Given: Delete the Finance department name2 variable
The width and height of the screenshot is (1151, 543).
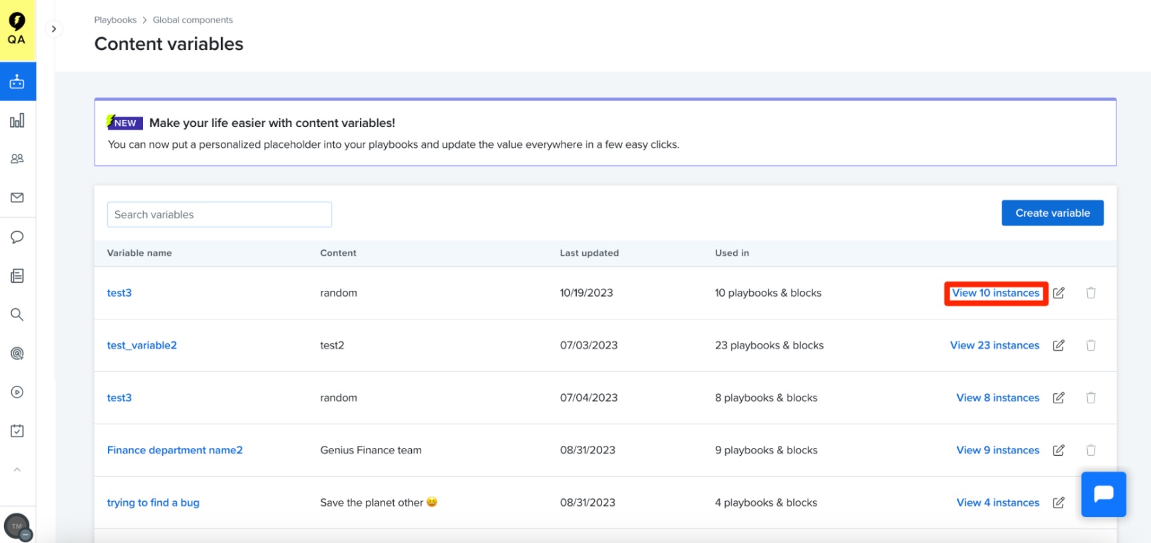Looking at the screenshot, I should pos(1091,451).
